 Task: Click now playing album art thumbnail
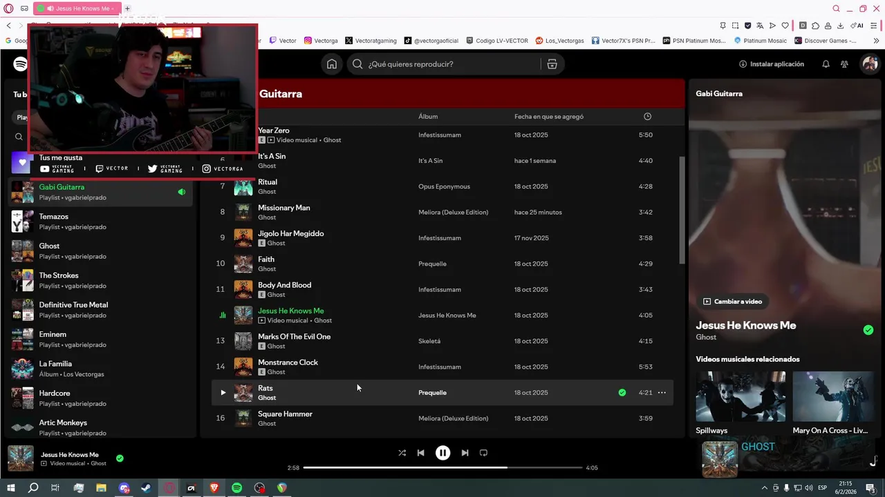(20, 458)
